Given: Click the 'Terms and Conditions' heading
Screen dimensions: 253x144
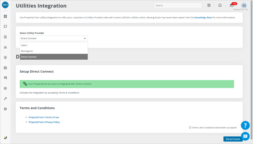Looking at the screenshot, I should [x=37, y=108].
